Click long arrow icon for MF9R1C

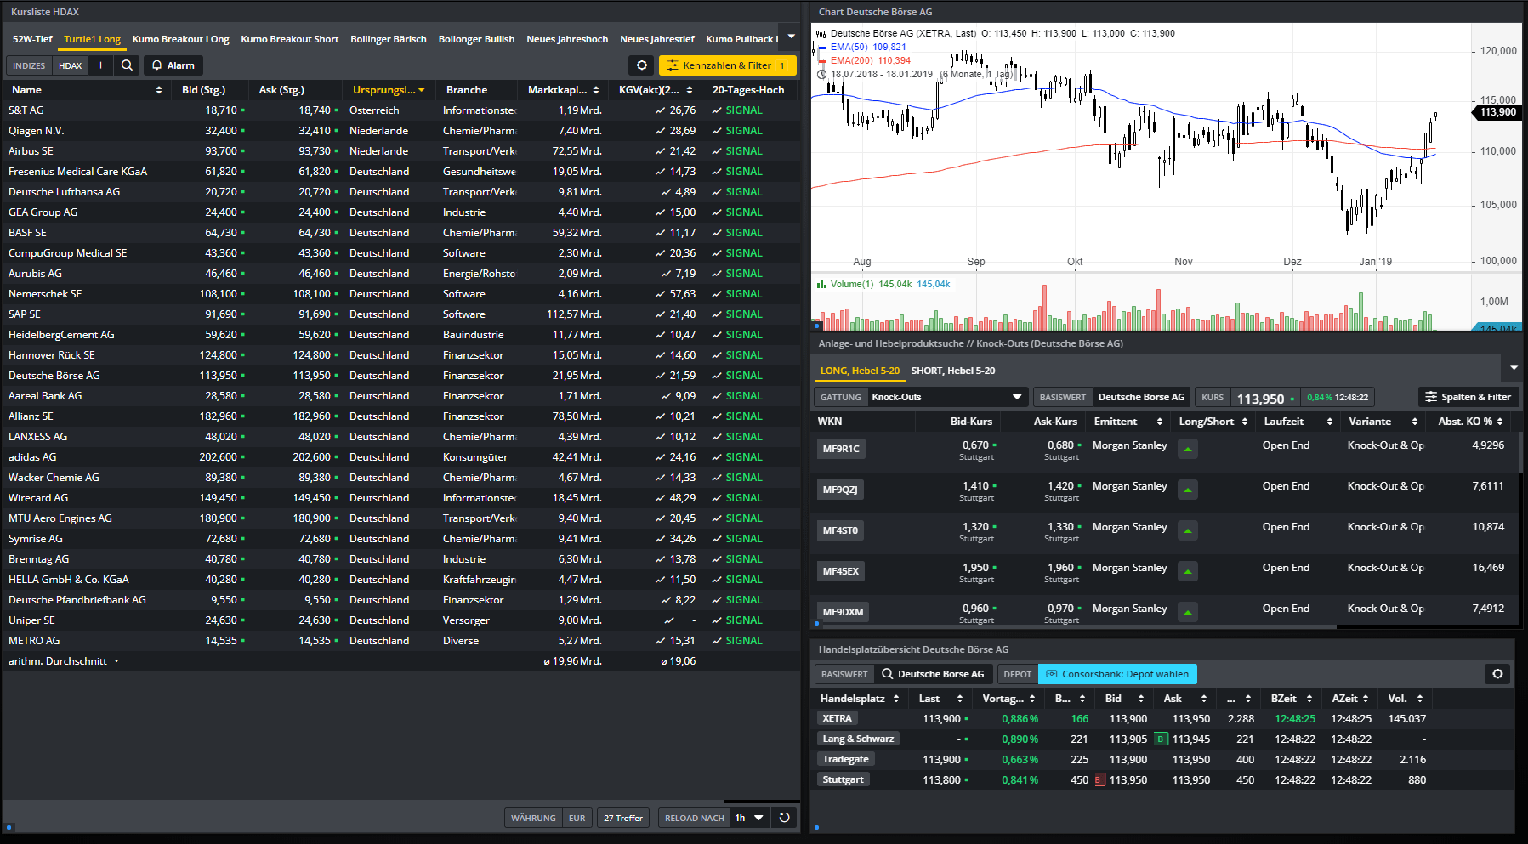point(1188,449)
